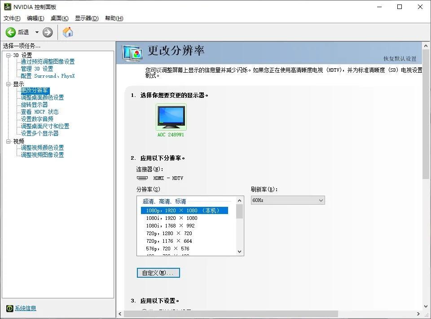Image resolution: width=431 pixels, height=319 pixels.
Task: Click the display icon beside 更改分辨率 header
Action: click(x=132, y=53)
